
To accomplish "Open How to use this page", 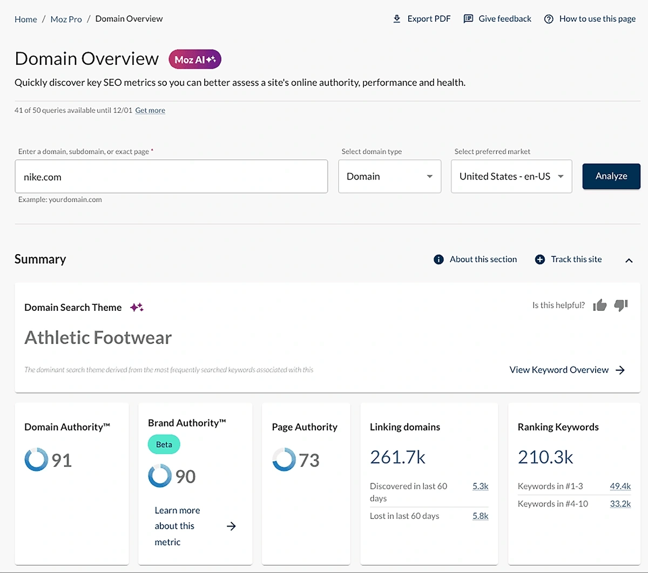I will pyautogui.click(x=597, y=19).
